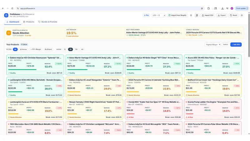
Task: Select the All filter chip
Action: click(15, 50)
